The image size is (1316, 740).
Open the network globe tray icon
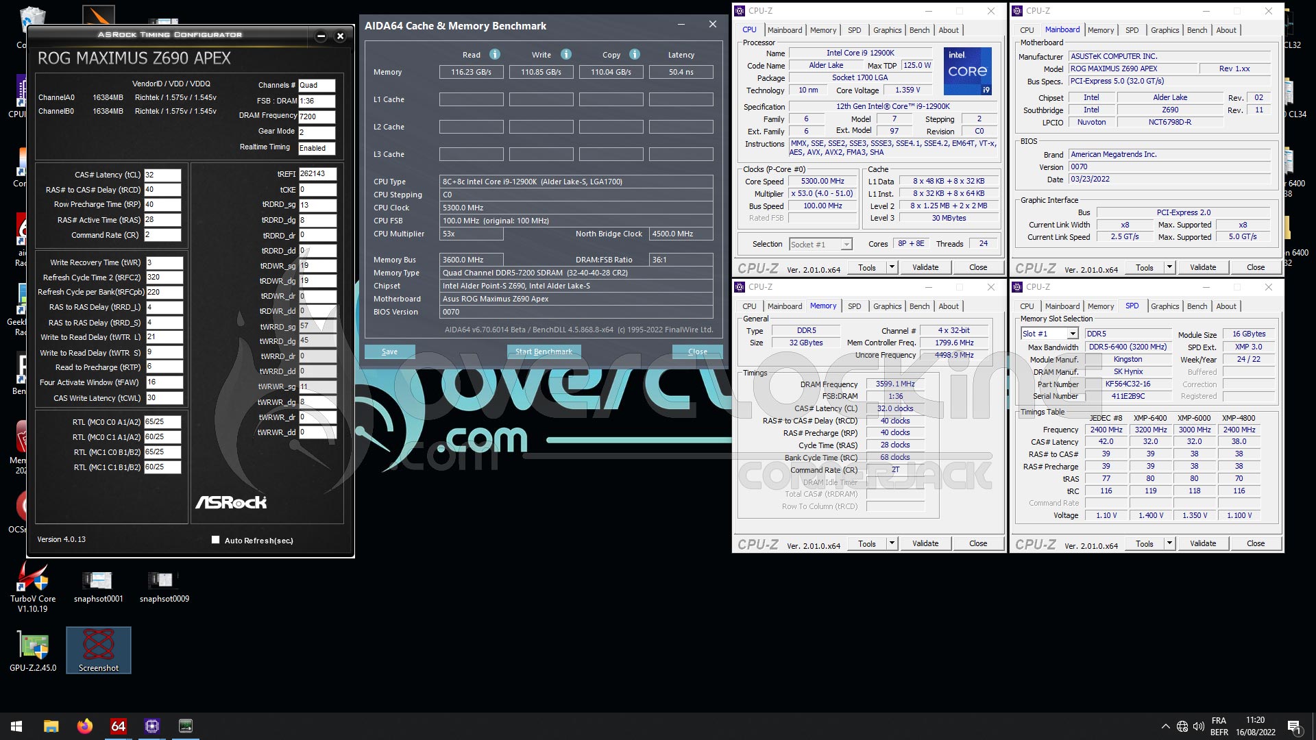coord(1182,726)
